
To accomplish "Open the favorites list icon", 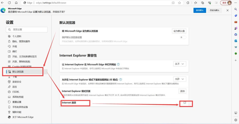I will point(196,3).
